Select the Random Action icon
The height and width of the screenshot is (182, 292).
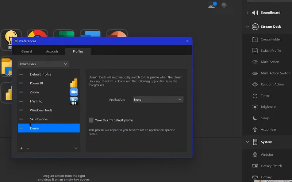point(255,84)
